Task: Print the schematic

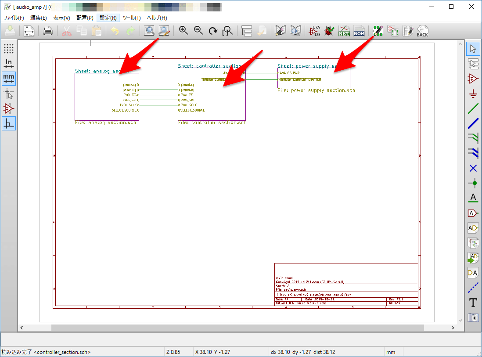Action: point(48,31)
